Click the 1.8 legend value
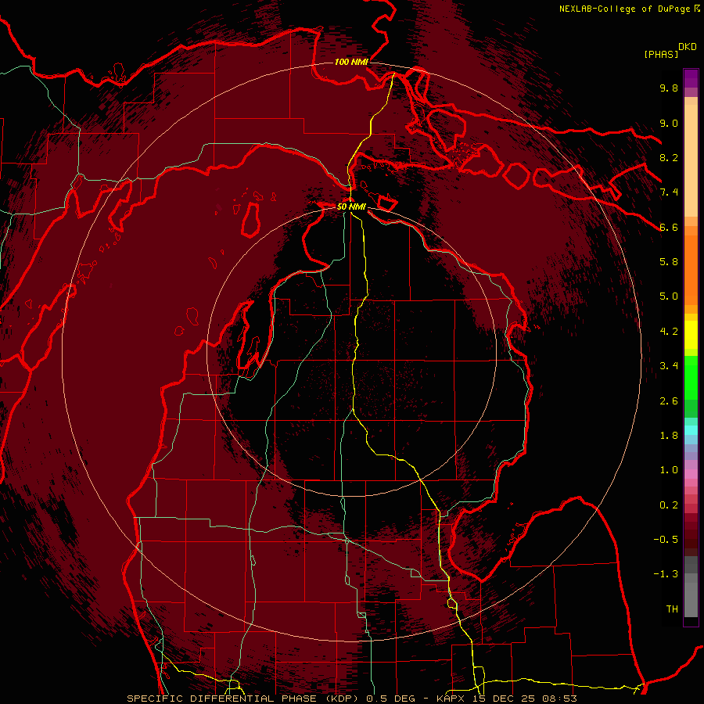The image size is (704, 704). click(669, 436)
